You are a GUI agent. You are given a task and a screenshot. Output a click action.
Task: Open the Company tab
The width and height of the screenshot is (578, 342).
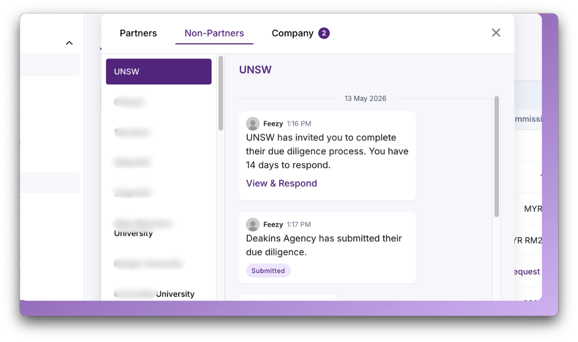pos(292,33)
